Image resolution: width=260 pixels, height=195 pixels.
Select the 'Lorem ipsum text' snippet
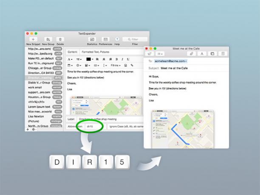coord(44,107)
